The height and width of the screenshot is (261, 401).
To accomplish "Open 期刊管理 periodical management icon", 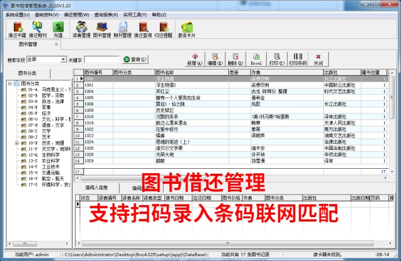I will (122, 30).
